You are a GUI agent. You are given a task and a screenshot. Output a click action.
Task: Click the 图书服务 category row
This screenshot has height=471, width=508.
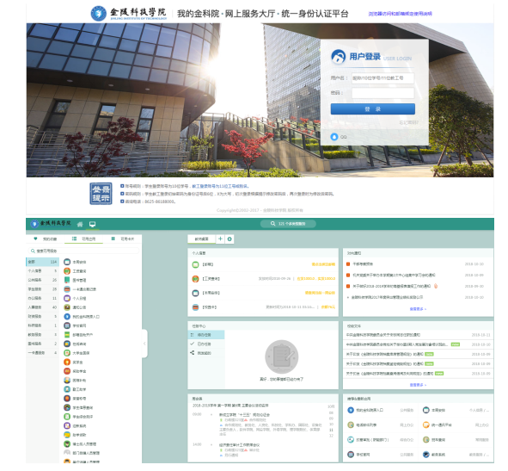(x=42, y=344)
